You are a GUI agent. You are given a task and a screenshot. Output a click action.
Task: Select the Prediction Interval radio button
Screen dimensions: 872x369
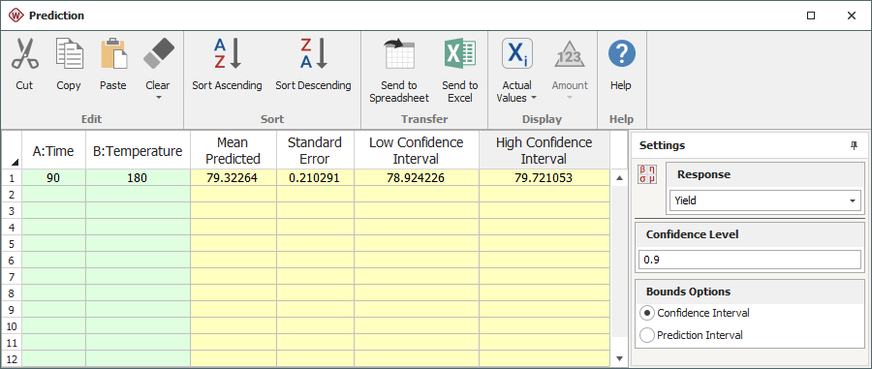[647, 335]
